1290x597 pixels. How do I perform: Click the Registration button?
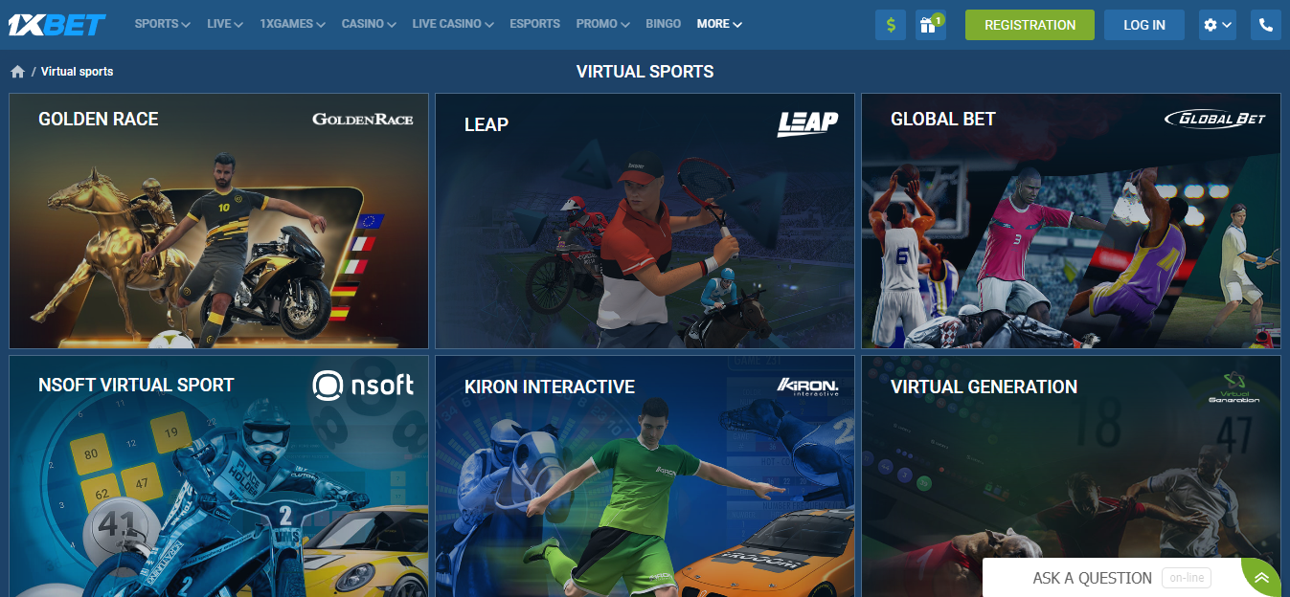tap(1030, 25)
